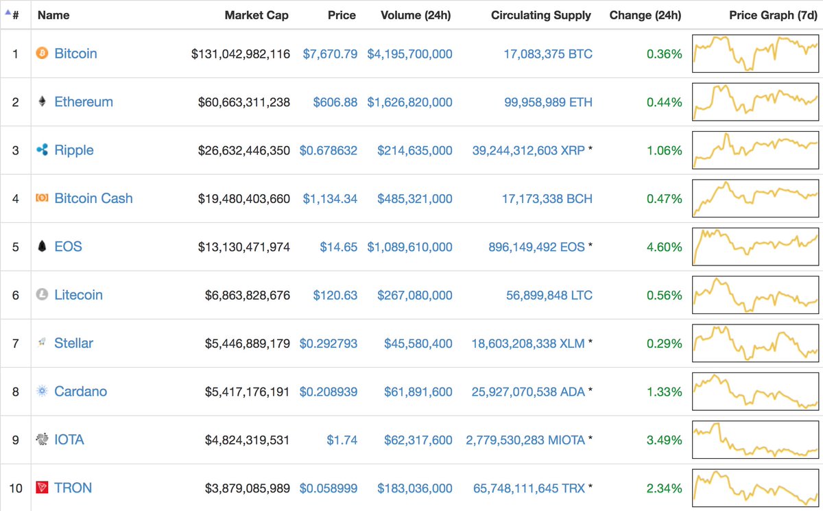Open the Bitcoin coin page link

click(x=75, y=54)
